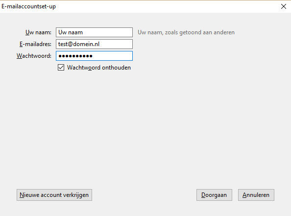Select the hint "zoals getoond aan anderen"
Image resolution: width=291 pixels, height=216 pixels.
200,32
